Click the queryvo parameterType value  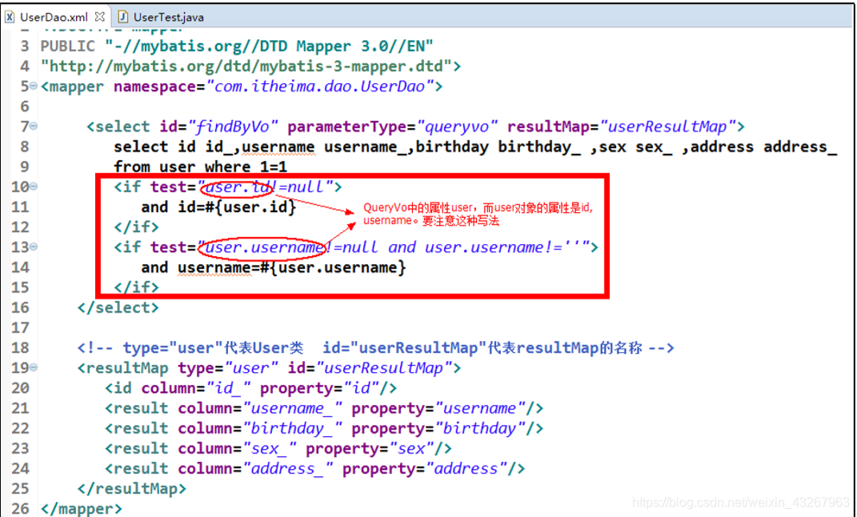pyautogui.click(x=458, y=126)
